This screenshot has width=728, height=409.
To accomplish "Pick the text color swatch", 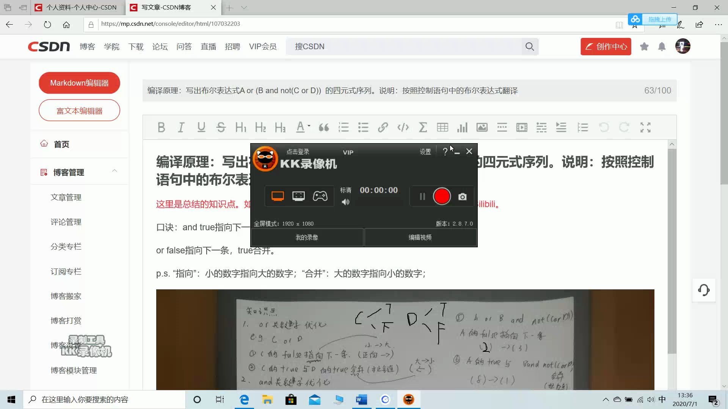I will click(x=301, y=127).
